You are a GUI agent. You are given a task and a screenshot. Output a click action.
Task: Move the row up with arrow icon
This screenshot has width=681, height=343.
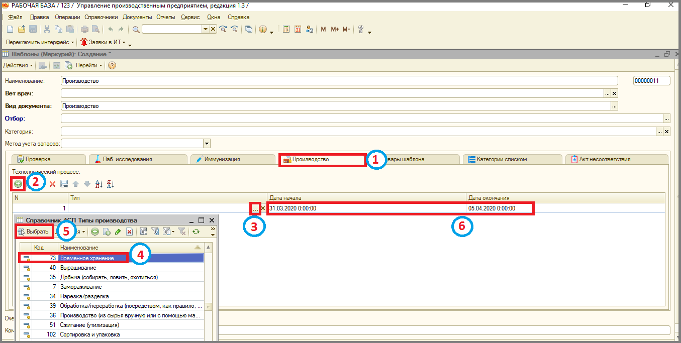[76, 184]
